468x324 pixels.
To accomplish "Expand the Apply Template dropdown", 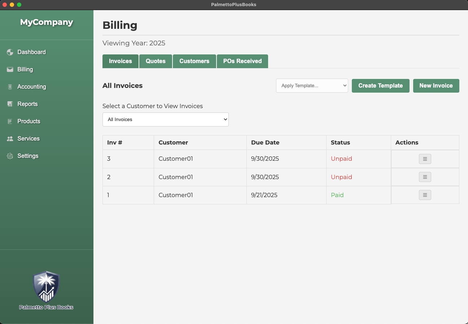I will click(312, 86).
